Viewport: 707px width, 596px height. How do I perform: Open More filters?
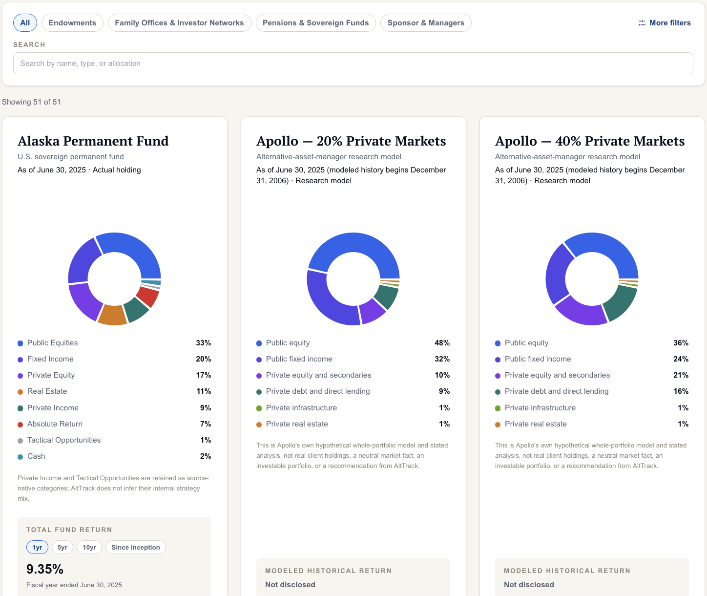click(x=665, y=23)
